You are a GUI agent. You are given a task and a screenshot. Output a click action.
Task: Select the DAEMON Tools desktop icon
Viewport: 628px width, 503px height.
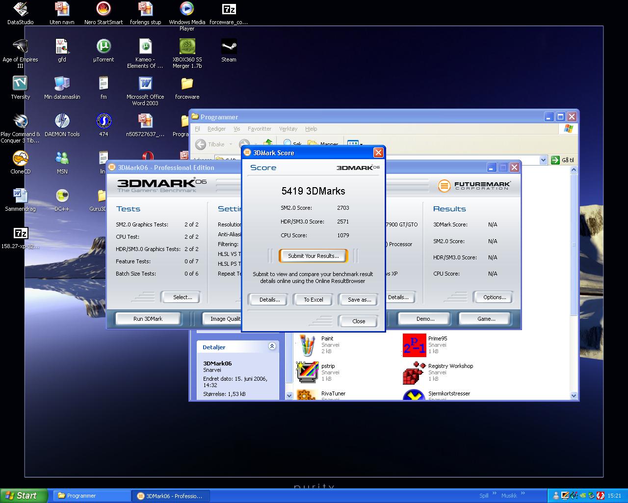coord(62,125)
